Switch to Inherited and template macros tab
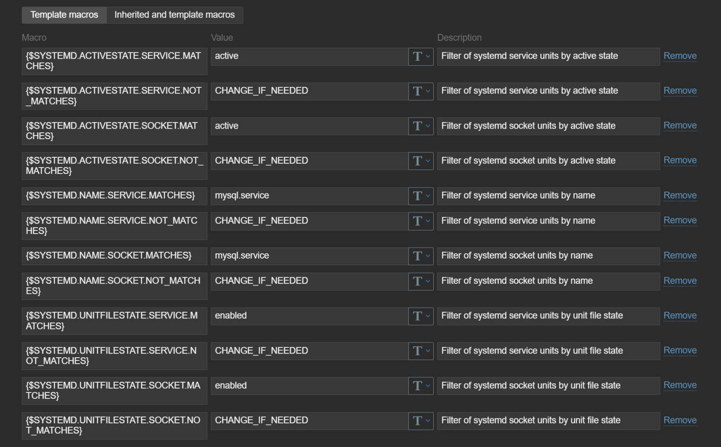This screenshot has width=721, height=447. click(174, 15)
